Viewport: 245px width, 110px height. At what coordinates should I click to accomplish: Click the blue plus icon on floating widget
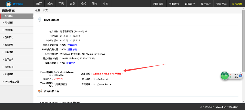240,76
